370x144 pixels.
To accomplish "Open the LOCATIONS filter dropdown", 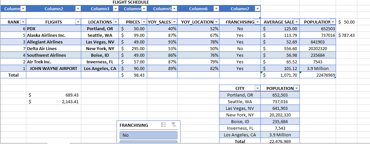I will (x=116, y=22).
